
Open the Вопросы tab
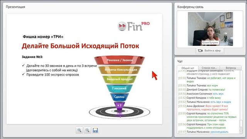[231, 68]
